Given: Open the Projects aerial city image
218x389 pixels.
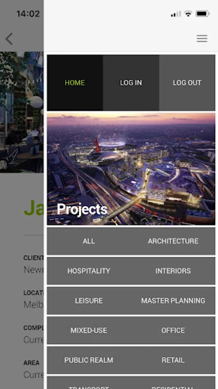Looking at the screenshot, I should 131,169.
